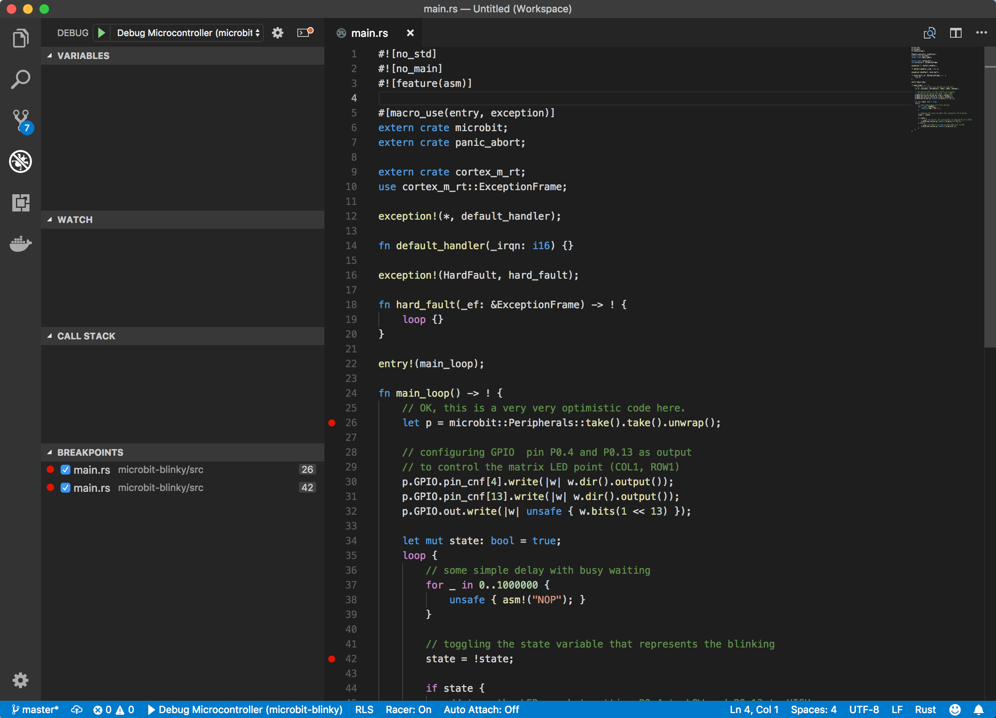Viewport: 996px width, 718px height.
Task: Close the main.rs tab
Action: pyautogui.click(x=410, y=33)
